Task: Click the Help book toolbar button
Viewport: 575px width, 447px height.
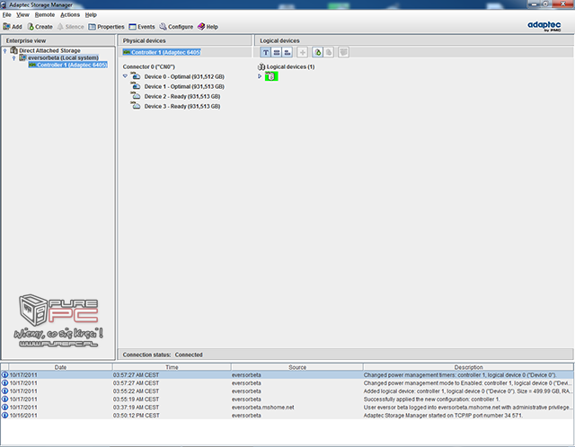Action: coord(208,27)
